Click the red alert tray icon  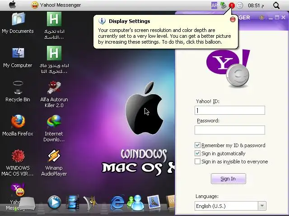click(x=232, y=6)
